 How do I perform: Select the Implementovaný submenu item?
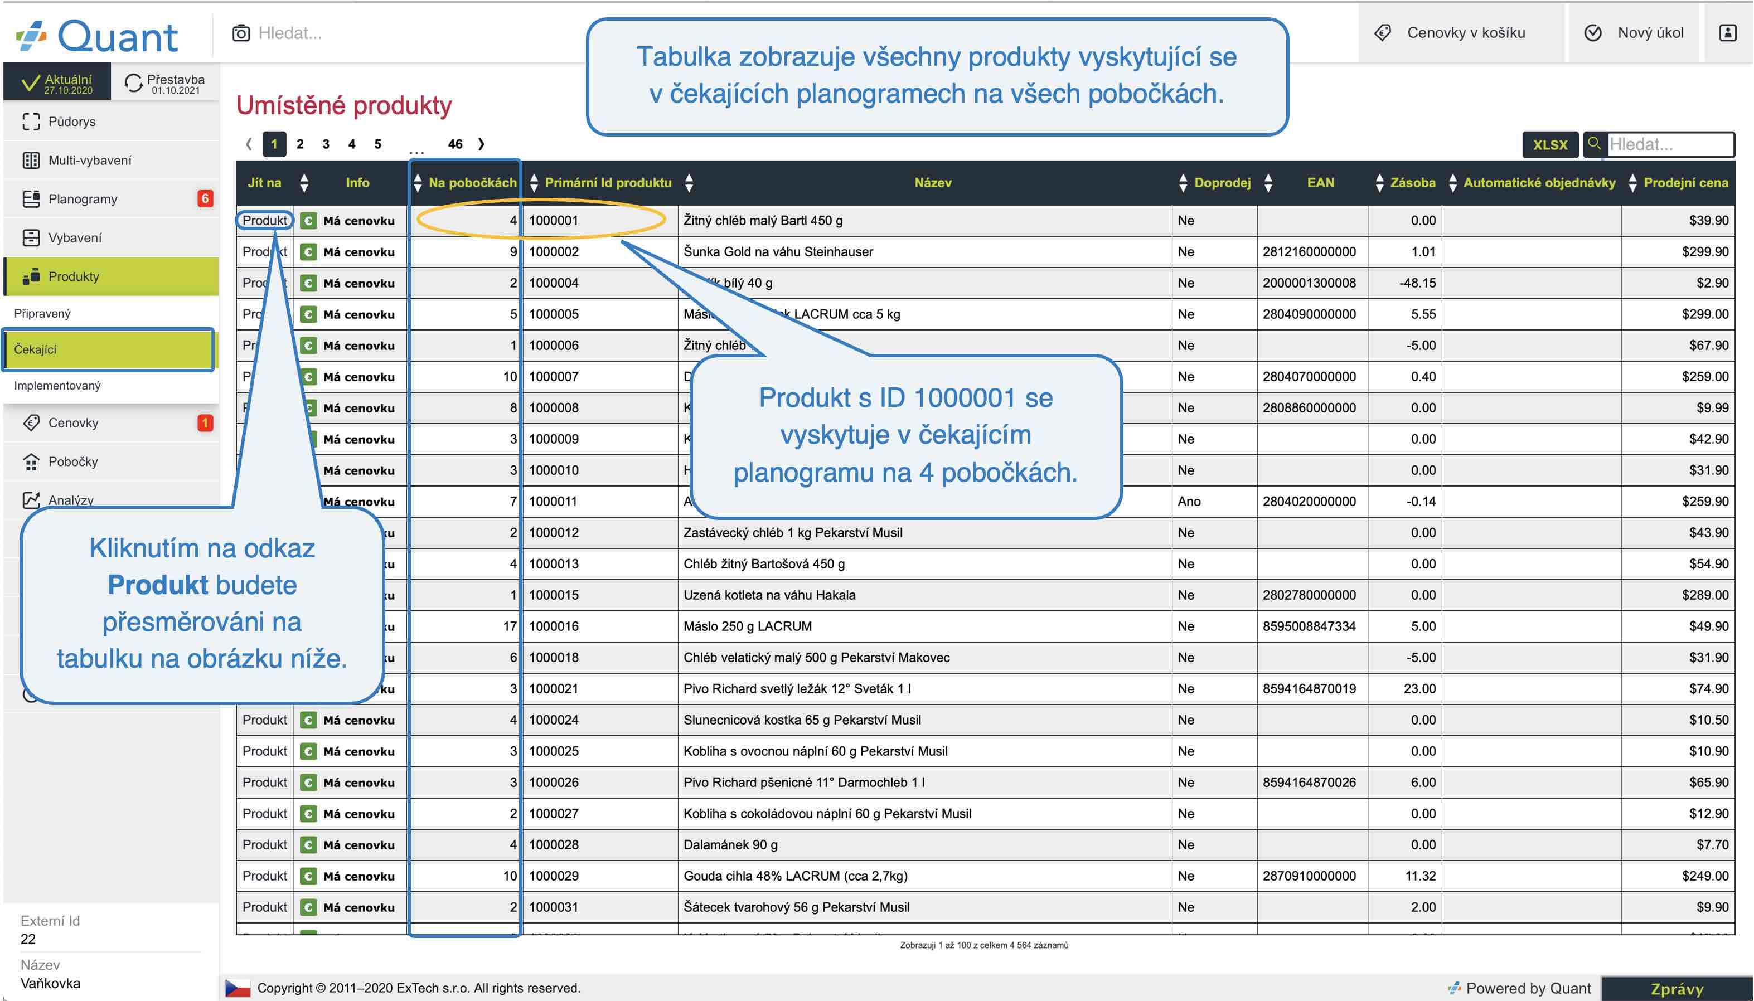coord(112,386)
